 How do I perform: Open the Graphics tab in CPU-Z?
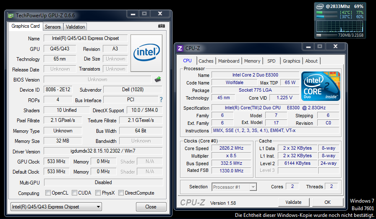pos(291,61)
